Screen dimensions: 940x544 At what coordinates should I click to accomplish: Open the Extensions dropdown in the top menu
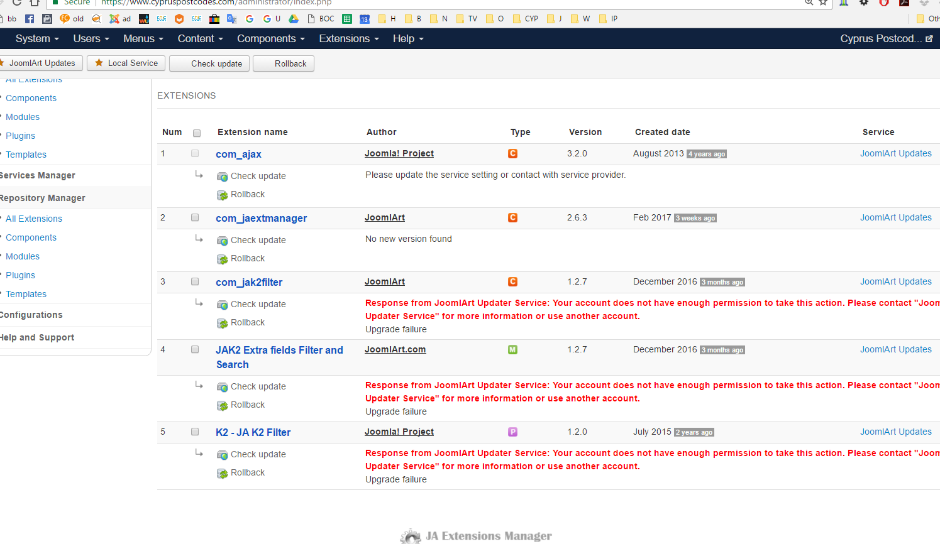coord(349,39)
